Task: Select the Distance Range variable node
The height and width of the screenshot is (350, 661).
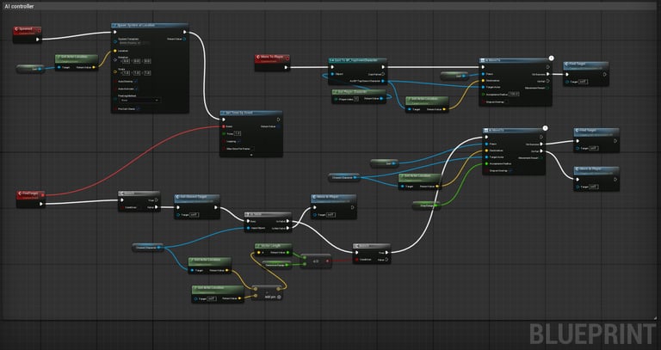Action: click(x=276, y=265)
